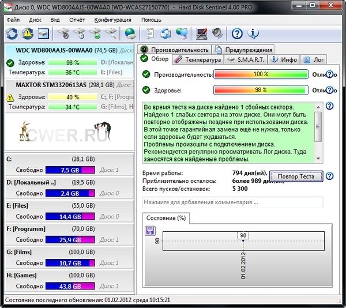Screen dimensions: 346x308
Task: Open the Файл menu
Action: pyautogui.click(x=13, y=19)
